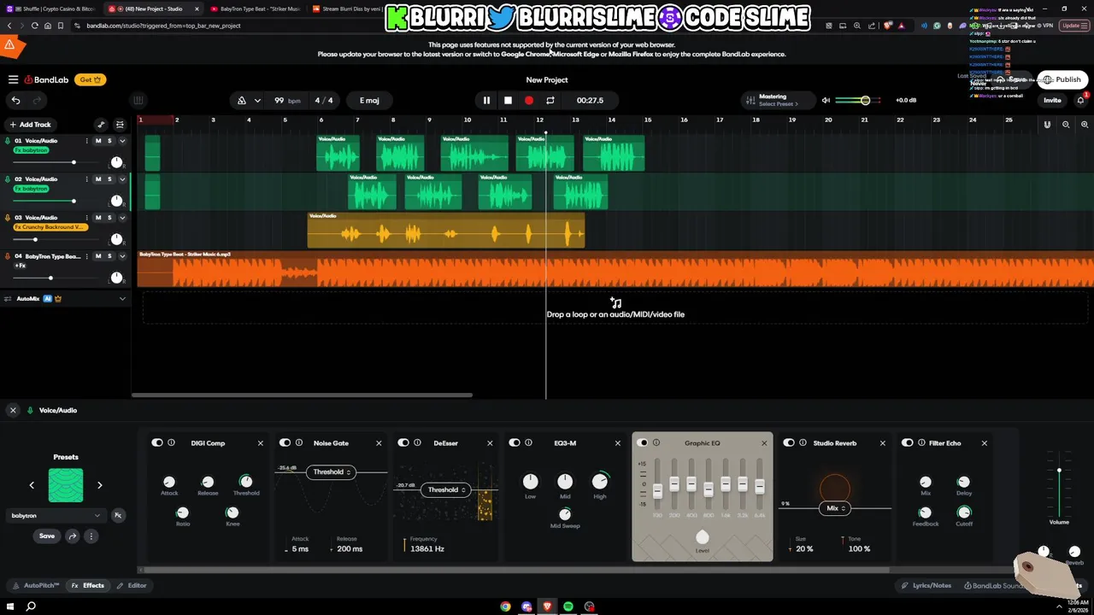1094x615 pixels.
Task: Undo the last action
Action: [15, 100]
